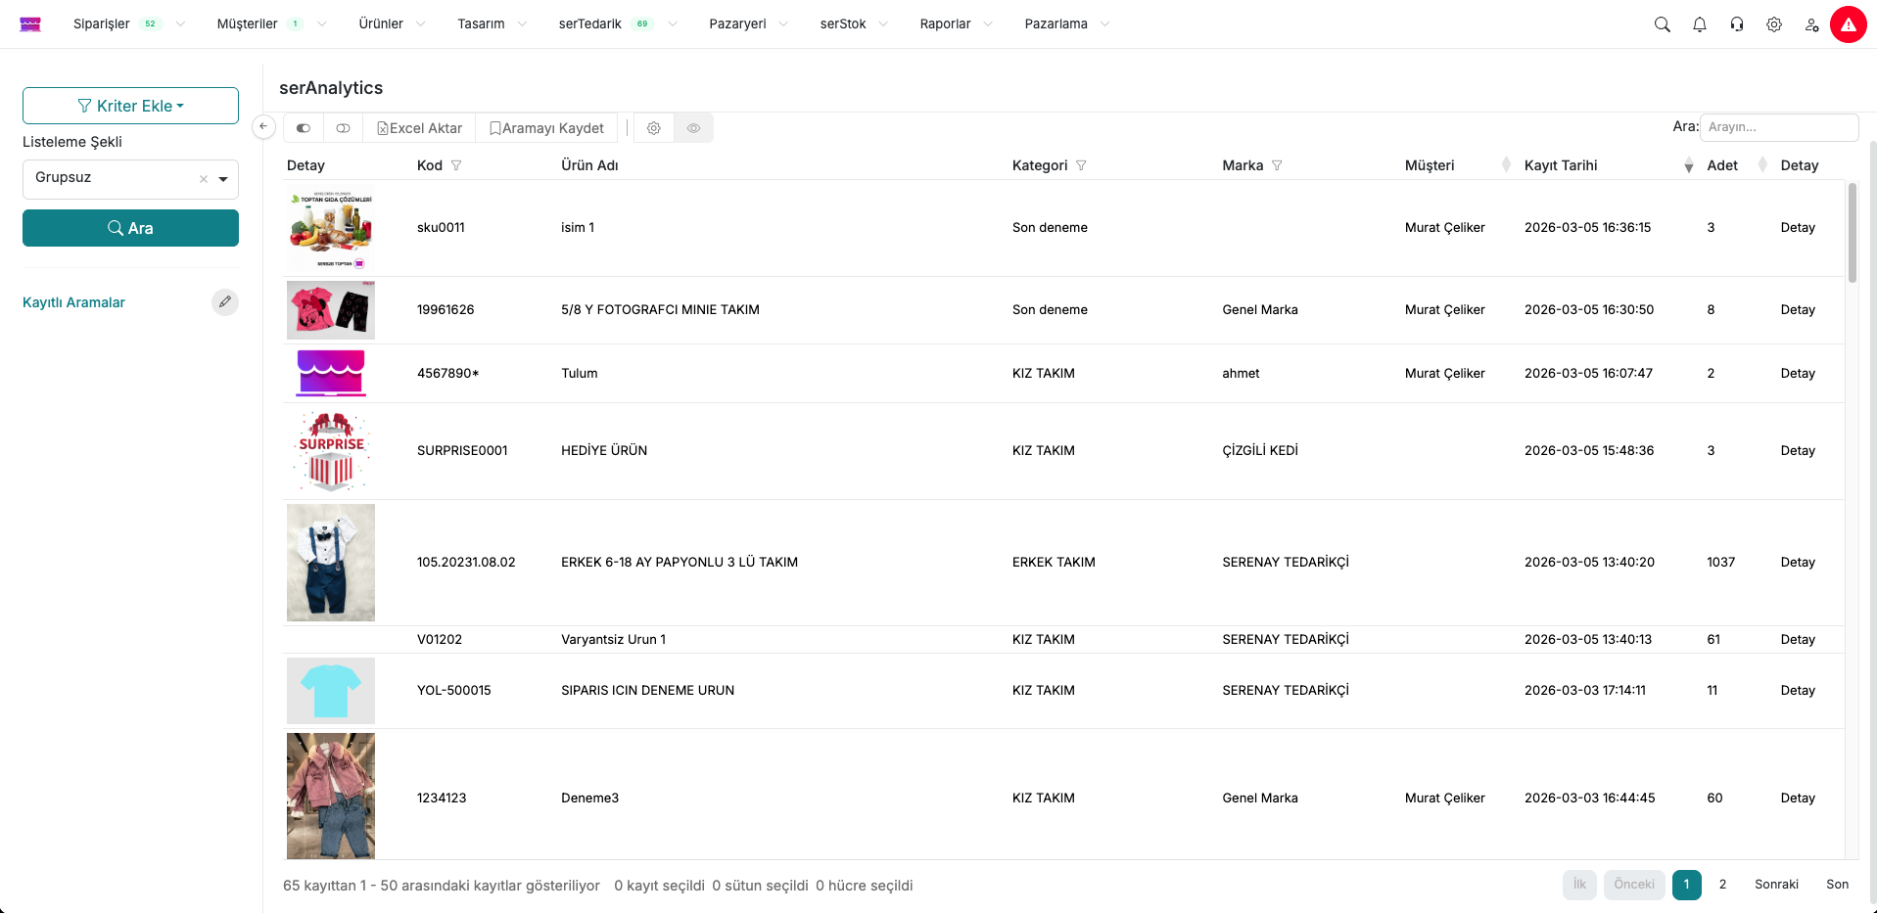
Task: Click the Excel Aktar button
Action: point(419,128)
